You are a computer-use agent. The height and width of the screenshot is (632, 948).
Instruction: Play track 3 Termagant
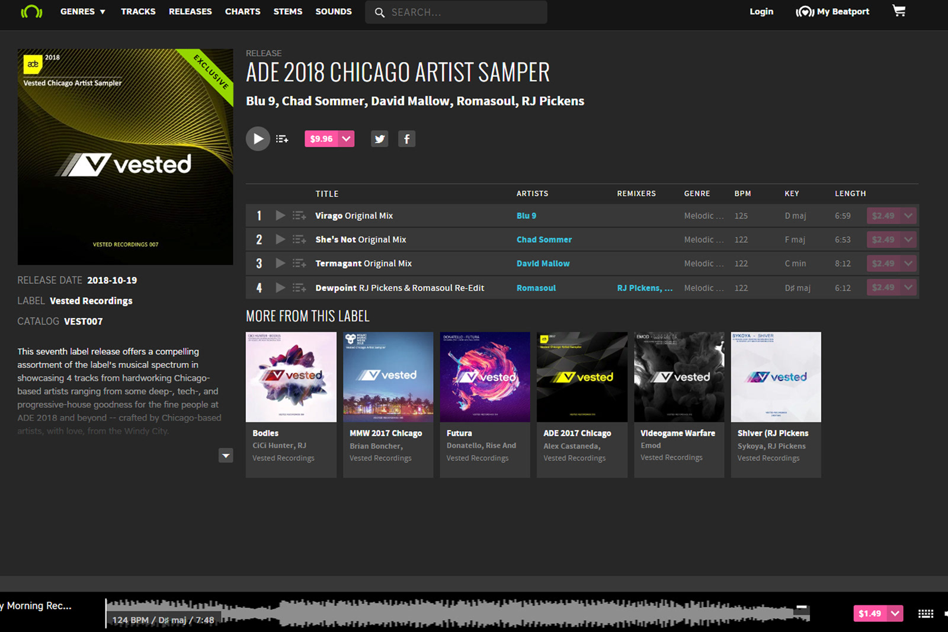(280, 263)
